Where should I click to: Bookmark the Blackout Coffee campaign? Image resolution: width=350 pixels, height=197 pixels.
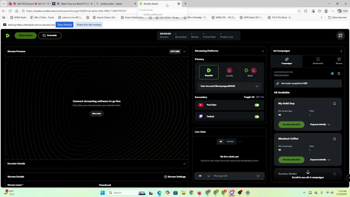tap(334, 139)
